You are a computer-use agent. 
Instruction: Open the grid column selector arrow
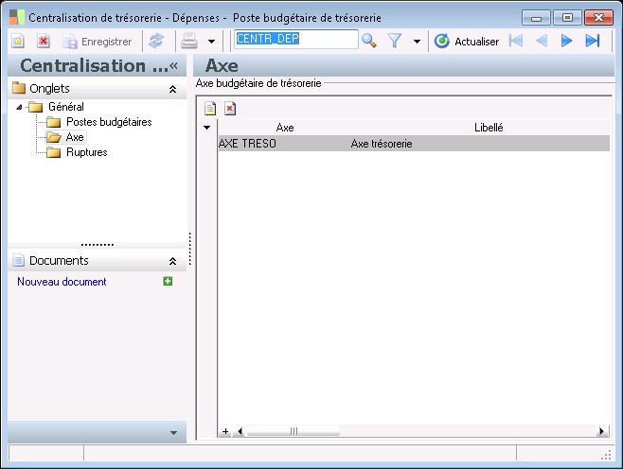(206, 128)
